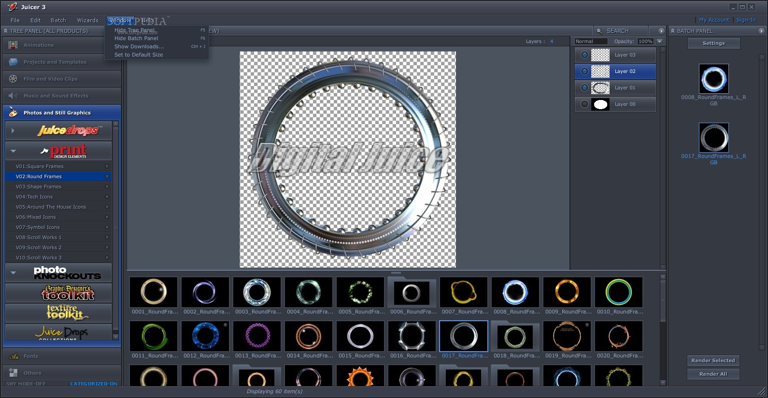This screenshot has width=768, height=398.
Task: Select thumbnail 0016_RoundFrames
Action: tap(412, 336)
